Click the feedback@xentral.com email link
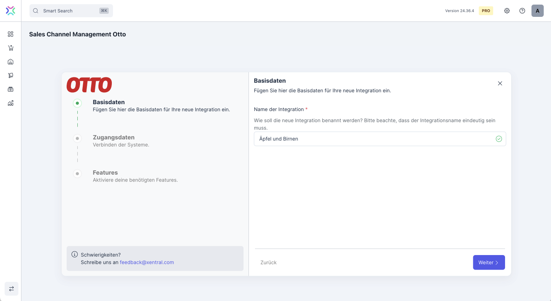551x301 pixels. (x=147, y=262)
